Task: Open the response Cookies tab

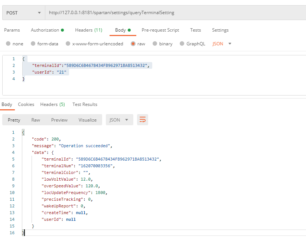Action: pyautogui.click(x=26, y=104)
